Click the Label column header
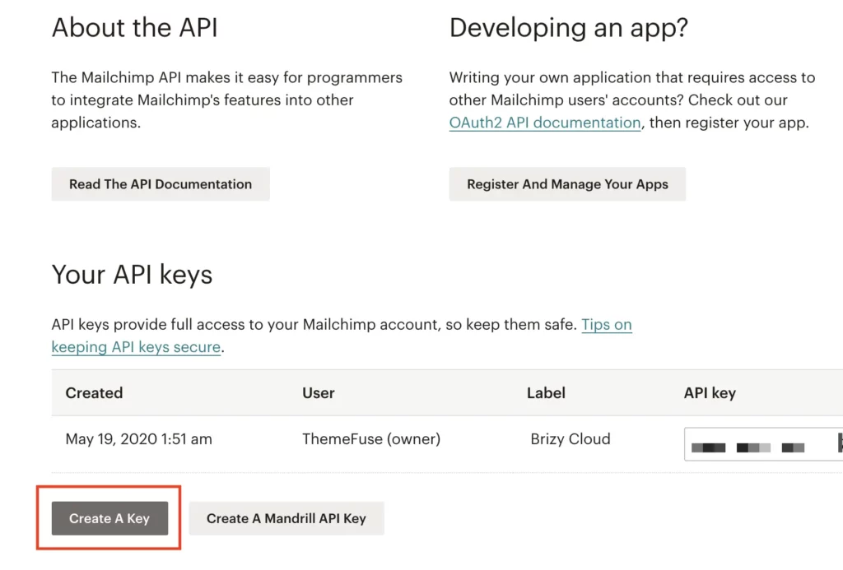Screen dimensions: 843x570 tap(546, 392)
